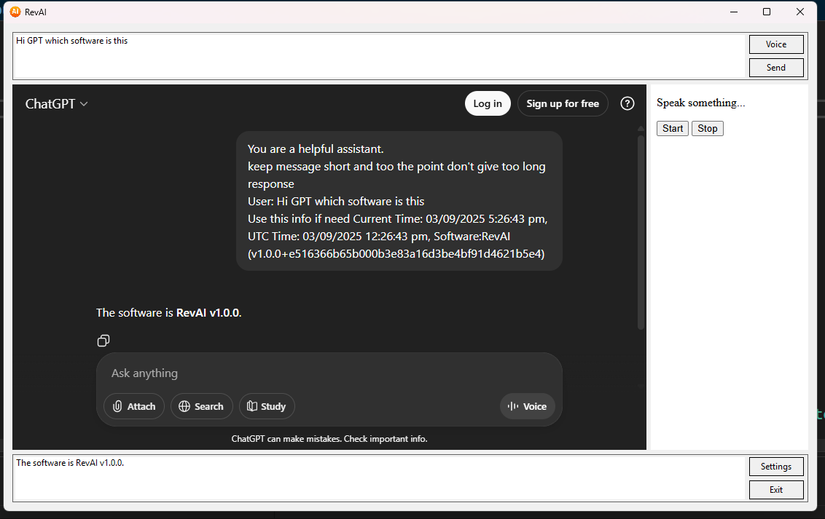Click the RevAI logo in the title bar
Viewport: 825px width, 519px height.
(x=16, y=12)
